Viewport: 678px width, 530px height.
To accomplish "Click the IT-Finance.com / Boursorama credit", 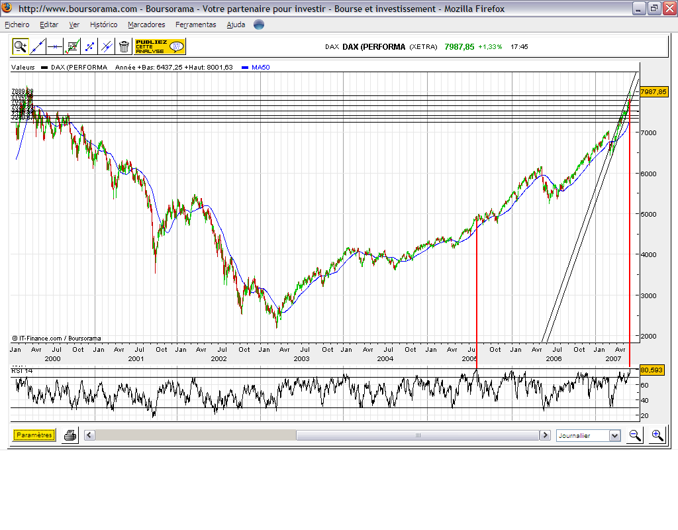I will [x=56, y=339].
